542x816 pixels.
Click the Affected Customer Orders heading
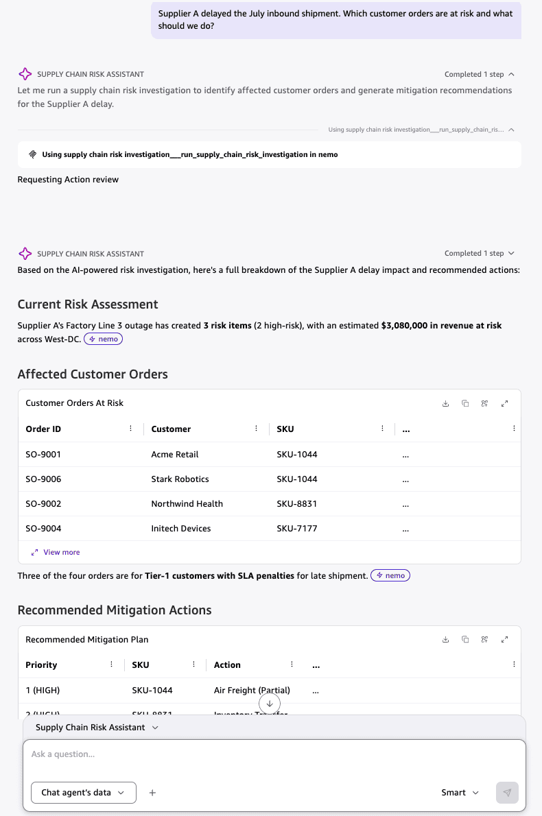pyautogui.click(x=93, y=374)
